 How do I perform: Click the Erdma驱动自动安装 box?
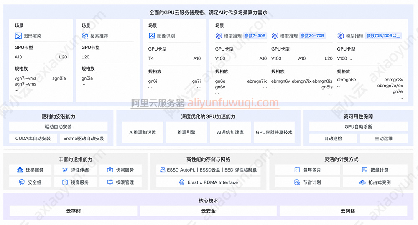[84, 139]
